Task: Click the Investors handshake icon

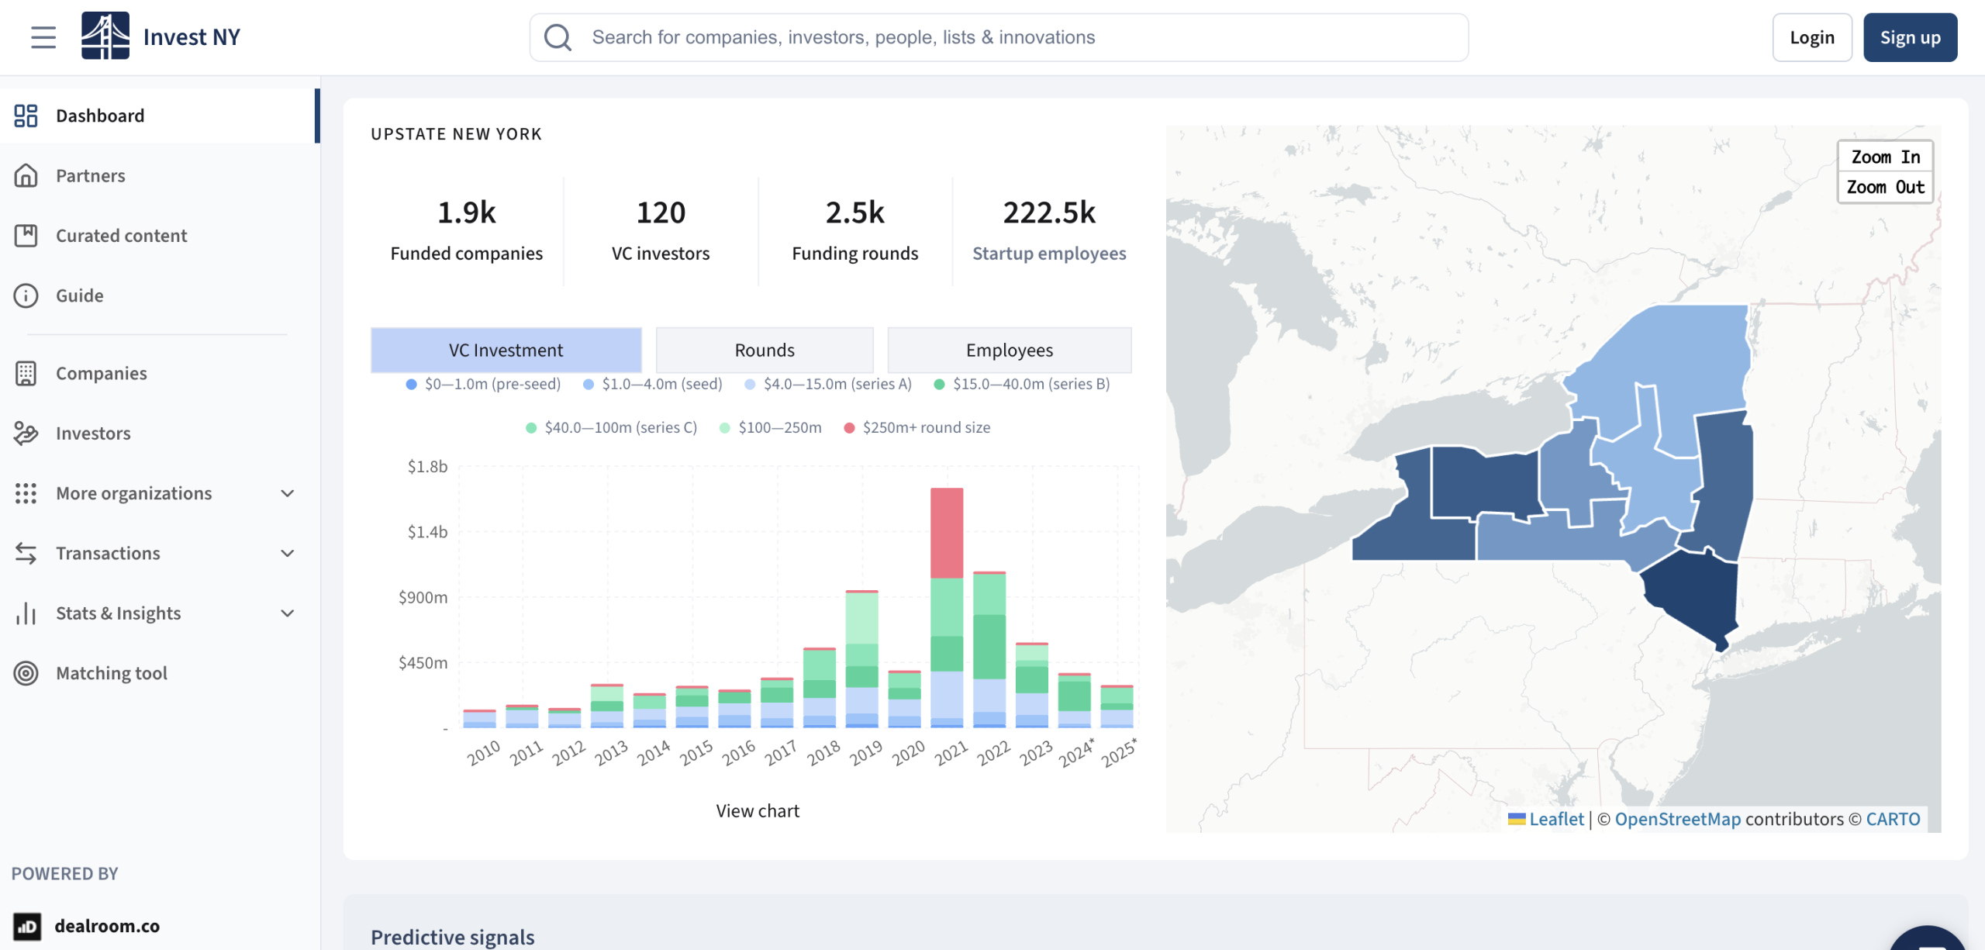Action: tap(26, 433)
